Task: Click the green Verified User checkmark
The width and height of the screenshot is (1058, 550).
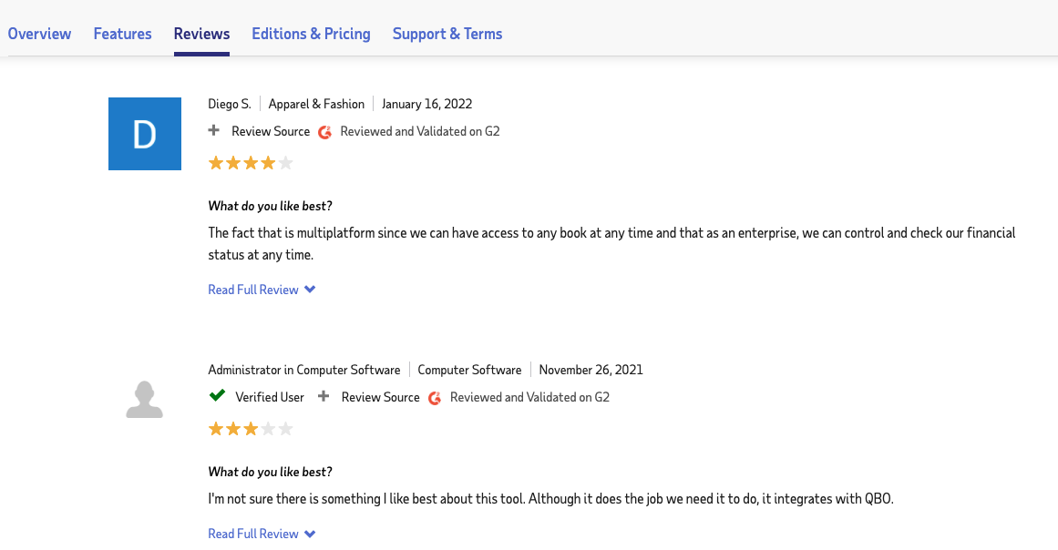Action: click(217, 397)
